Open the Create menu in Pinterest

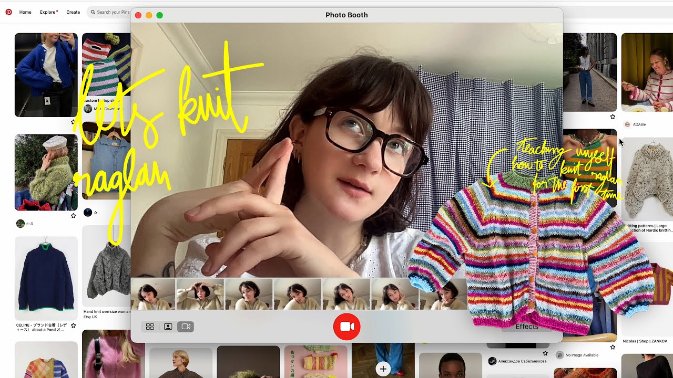point(73,12)
